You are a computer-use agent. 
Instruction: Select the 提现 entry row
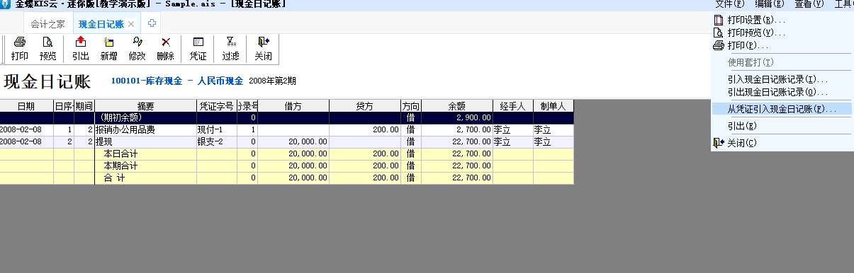click(x=286, y=141)
